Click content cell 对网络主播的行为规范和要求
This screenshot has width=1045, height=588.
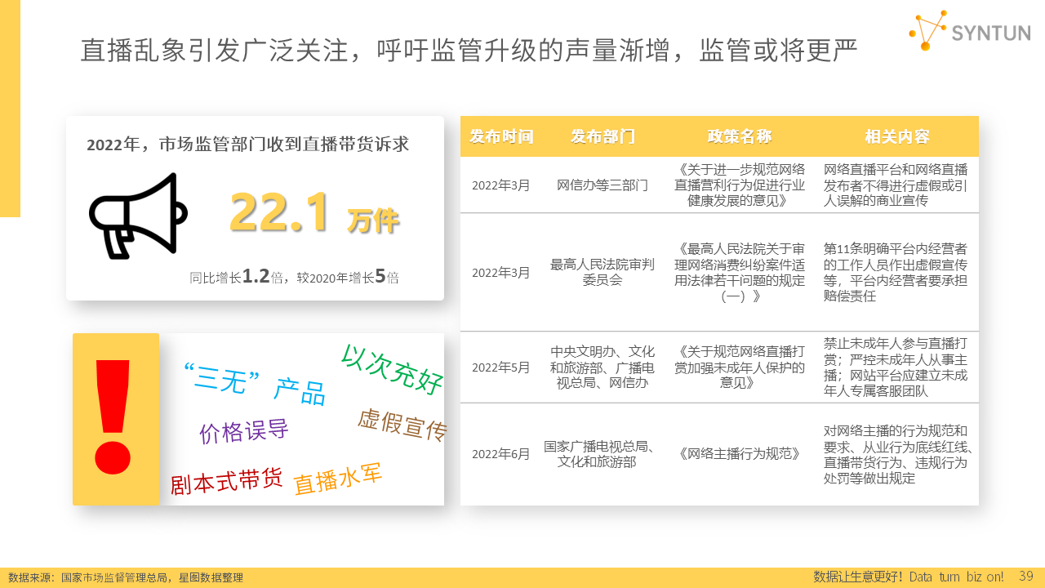(898, 454)
